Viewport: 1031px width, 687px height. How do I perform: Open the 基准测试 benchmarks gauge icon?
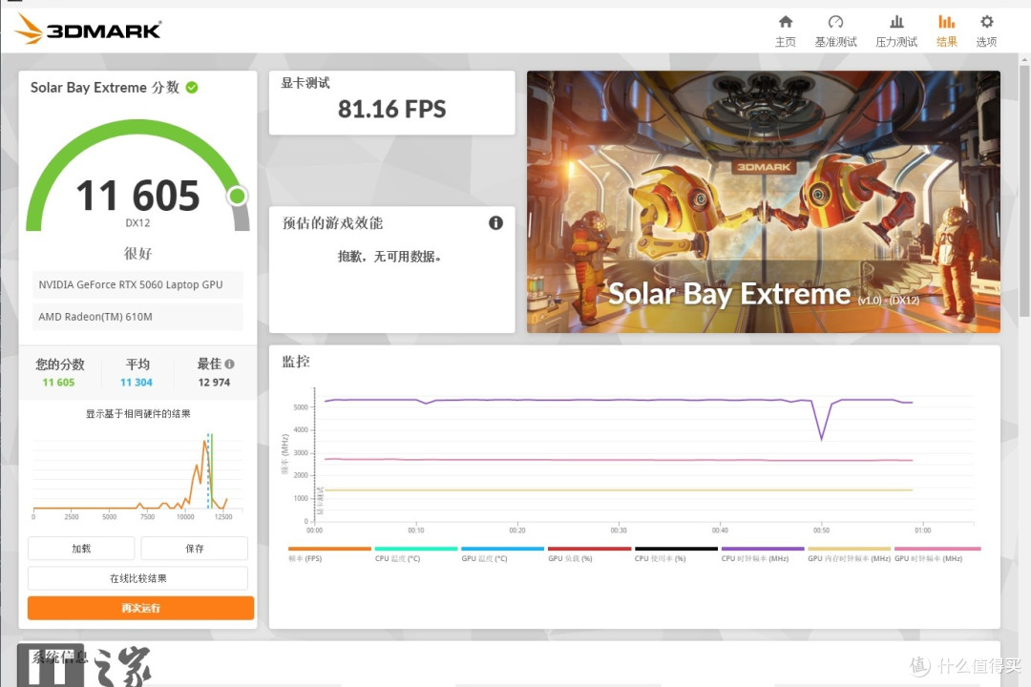835,22
